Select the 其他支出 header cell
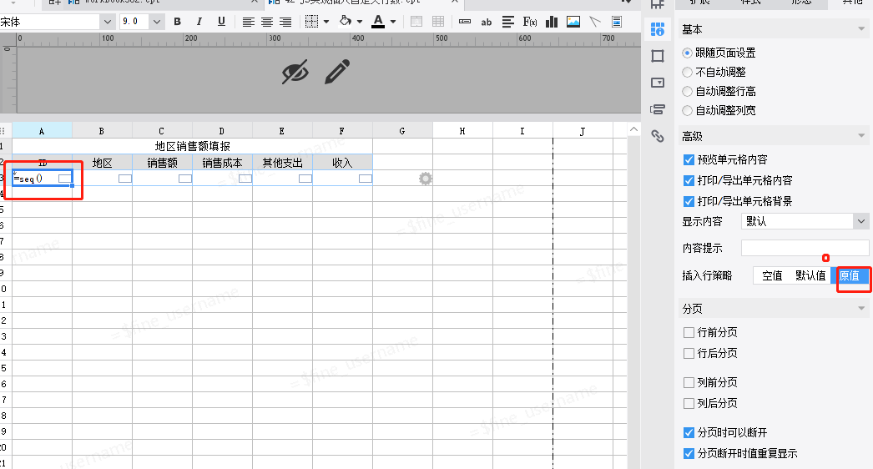This screenshot has height=469, width=873. (283, 163)
